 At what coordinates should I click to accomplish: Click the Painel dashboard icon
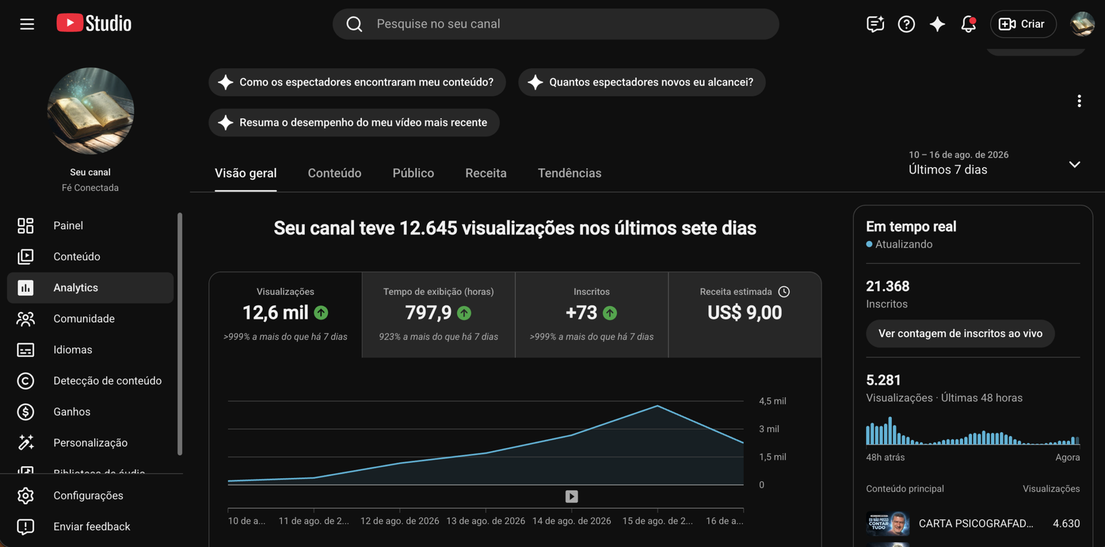click(x=26, y=226)
